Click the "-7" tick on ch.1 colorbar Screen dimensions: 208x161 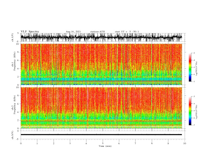click(194, 82)
